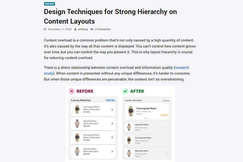This screenshot has width=243, height=162.
Task: Click the speech bubble comments icon
Action: (x=92, y=29)
